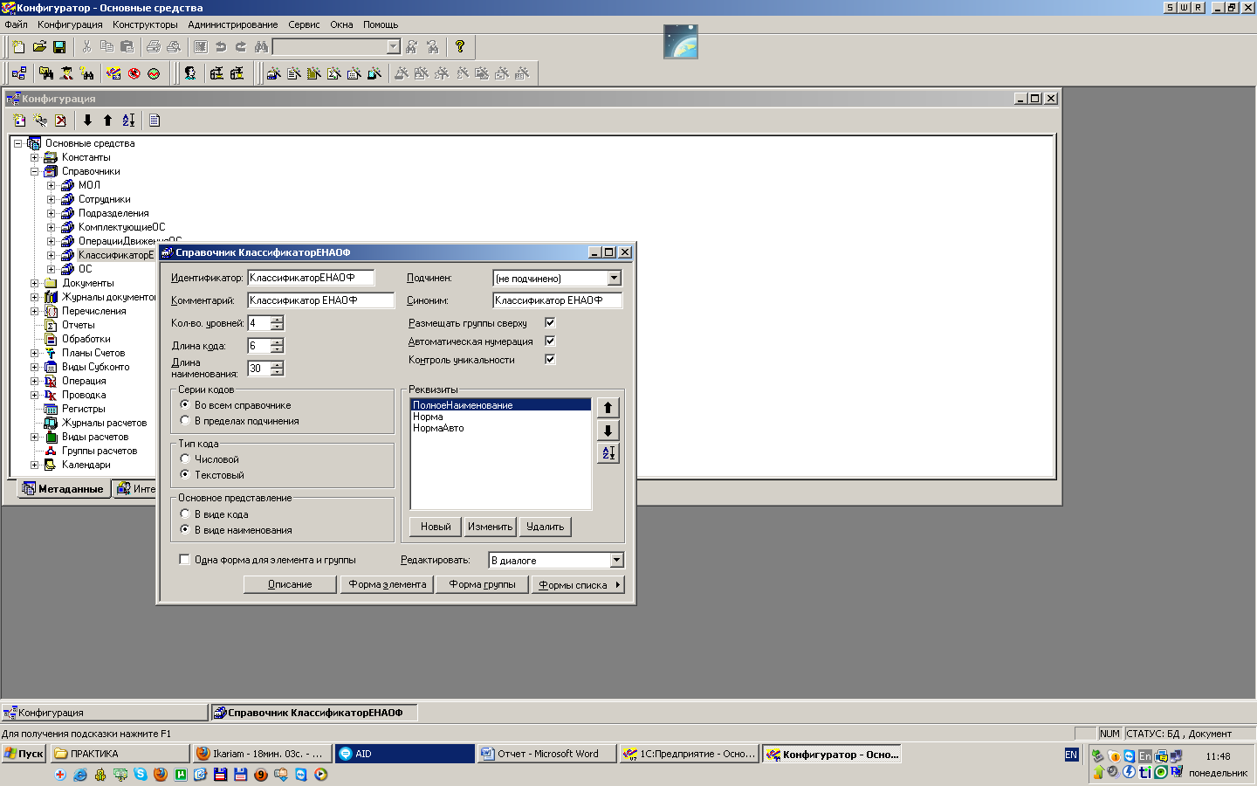
Task: Click the Paste clipboard icon
Action: (x=127, y=46)
